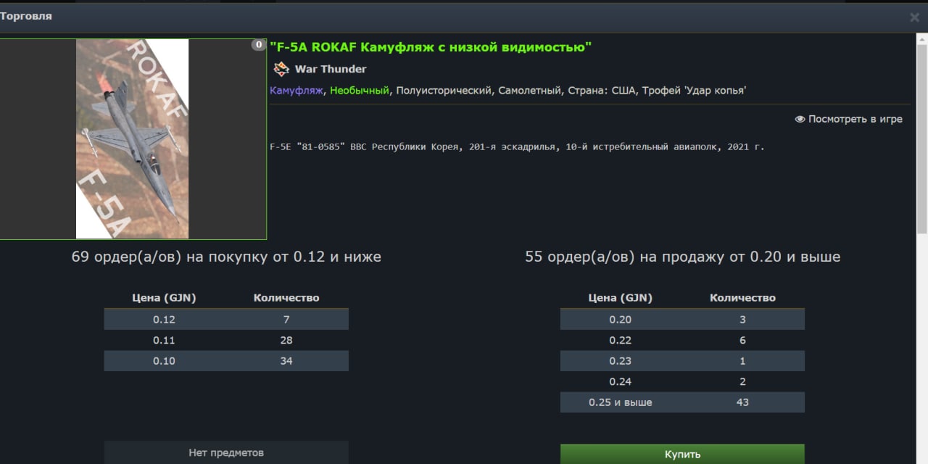Click the "Торговля" dialog title

pos(26,16)
